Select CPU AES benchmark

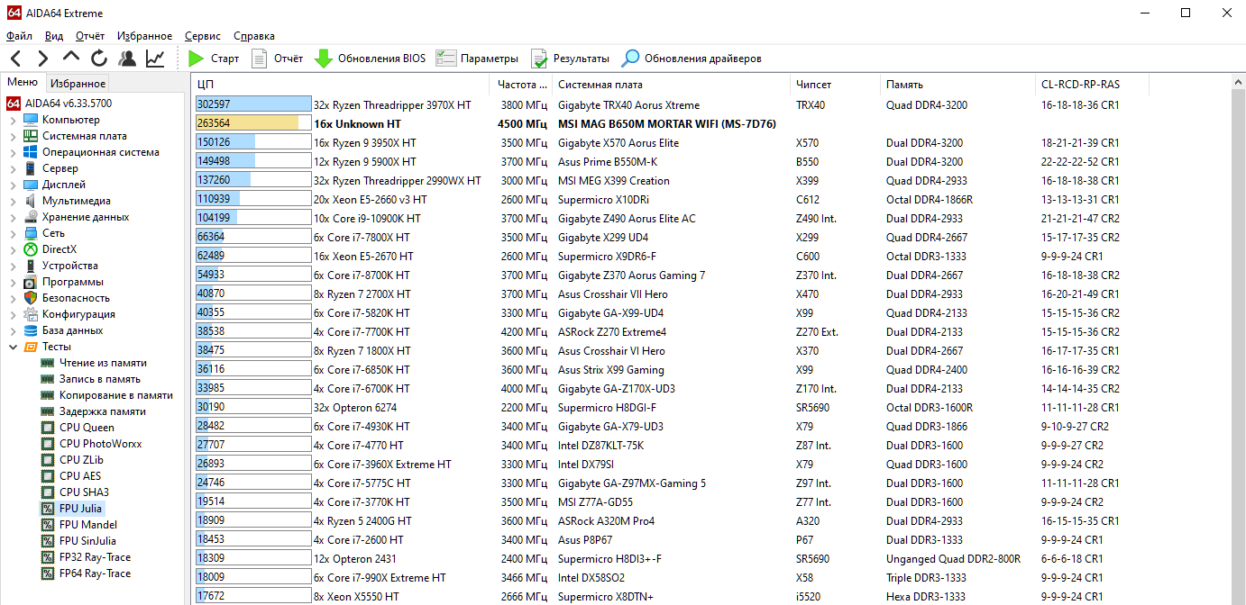click(x=80, y=476)
